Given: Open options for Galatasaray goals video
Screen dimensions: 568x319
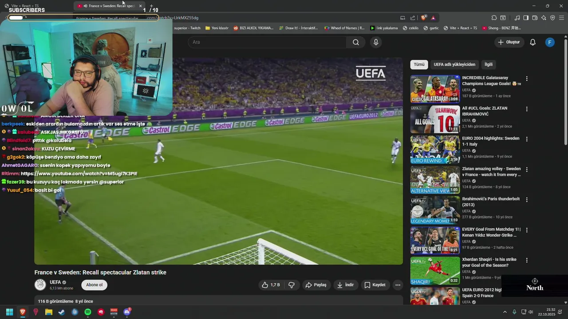Looking at the screenshot, I should 527,78.
